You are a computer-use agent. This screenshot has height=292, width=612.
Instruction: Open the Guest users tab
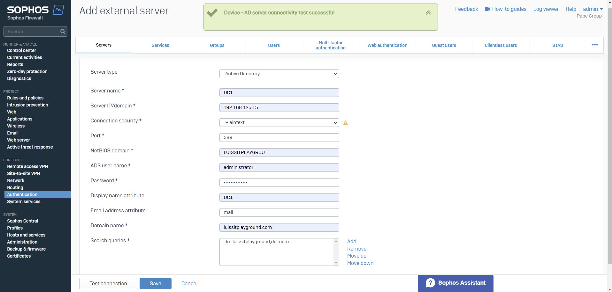[x=444, y=45]
